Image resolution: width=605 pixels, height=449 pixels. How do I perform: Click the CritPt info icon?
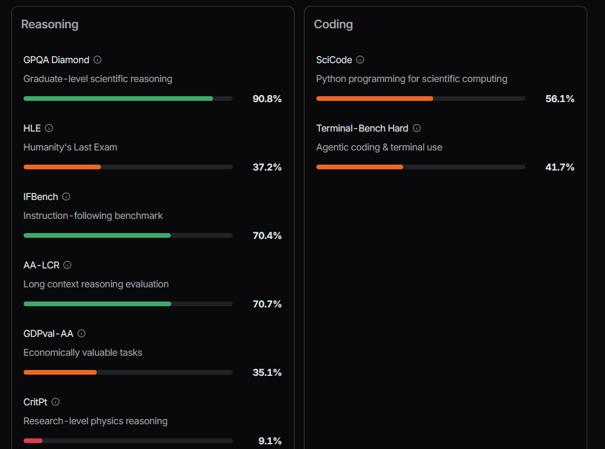(x=55, y=402)
